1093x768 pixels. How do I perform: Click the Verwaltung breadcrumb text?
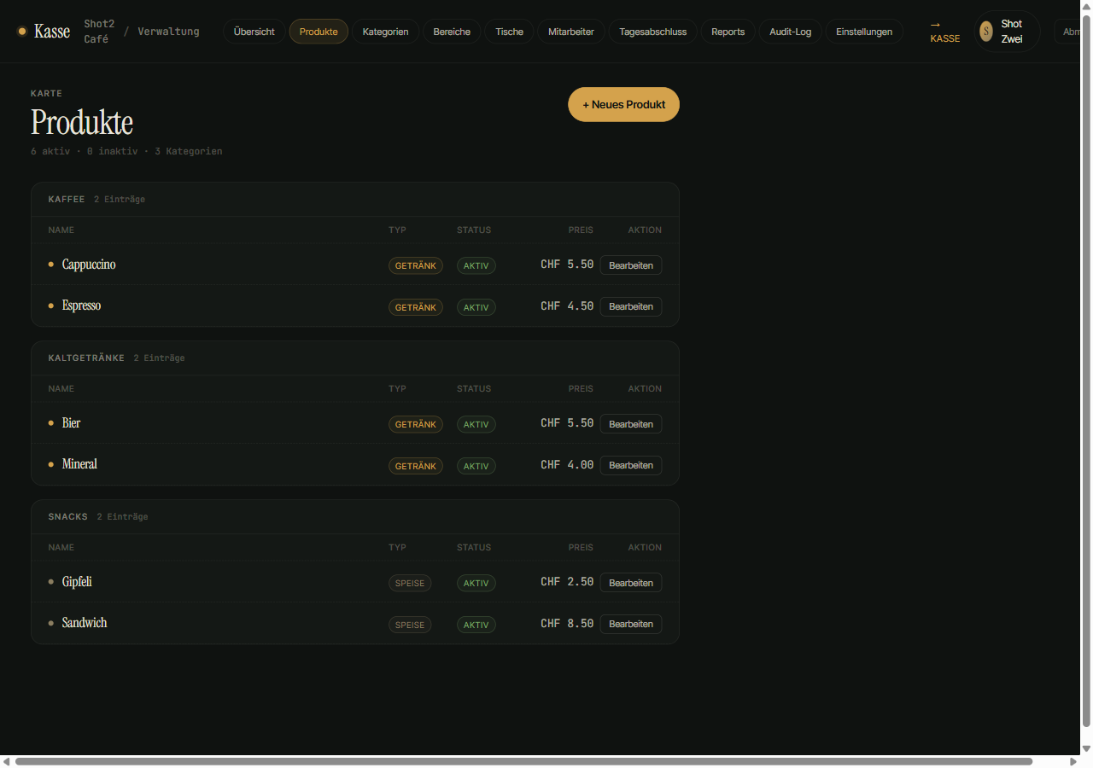tap(168, 32)
